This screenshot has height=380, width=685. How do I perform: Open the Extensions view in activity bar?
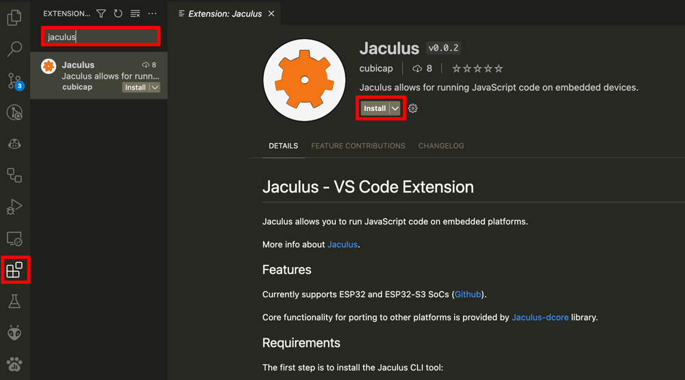click(x=14, y=270)
